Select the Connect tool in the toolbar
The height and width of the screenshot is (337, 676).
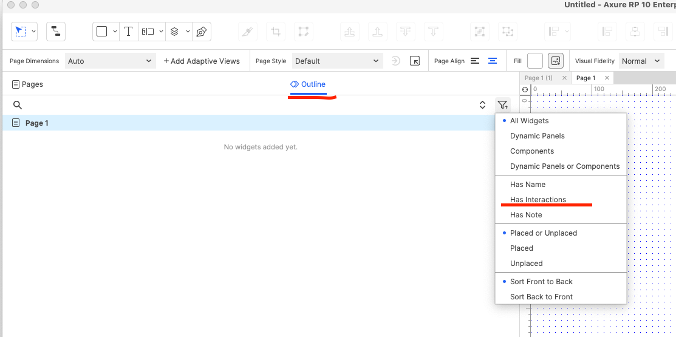point(56,32)
